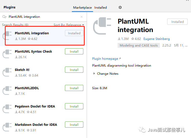The image size is (191, 138).
Task: Select the PlantUML integration result title
Action: [x=32, y=33]
